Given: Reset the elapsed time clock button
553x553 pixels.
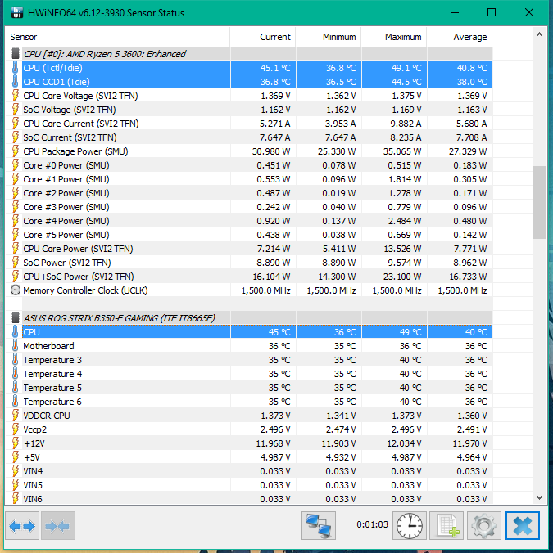Looking at the screenshot, I should pos(410,526).
